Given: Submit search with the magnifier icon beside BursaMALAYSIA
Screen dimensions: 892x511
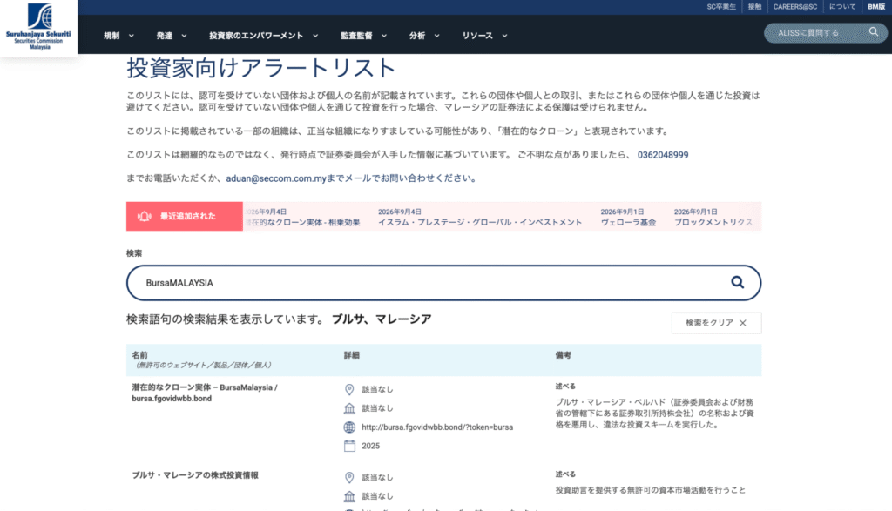Looking at the screenshot, I should pyautogui.click(x=737, y=283).
